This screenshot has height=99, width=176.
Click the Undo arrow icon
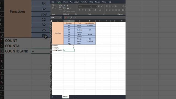(x=53, y=5)
